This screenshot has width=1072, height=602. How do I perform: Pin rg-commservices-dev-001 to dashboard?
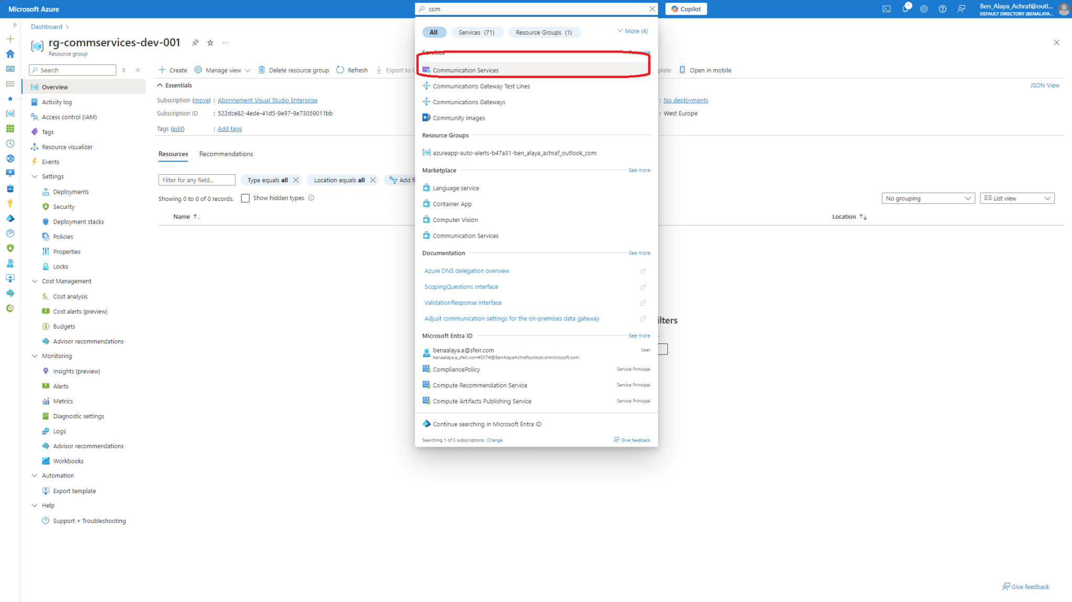(x=195, y=42)
